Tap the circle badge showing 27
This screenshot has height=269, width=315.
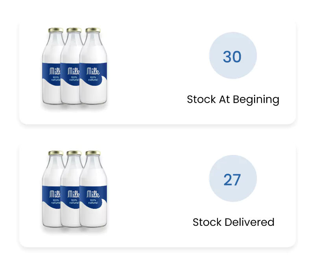(233, 179)
